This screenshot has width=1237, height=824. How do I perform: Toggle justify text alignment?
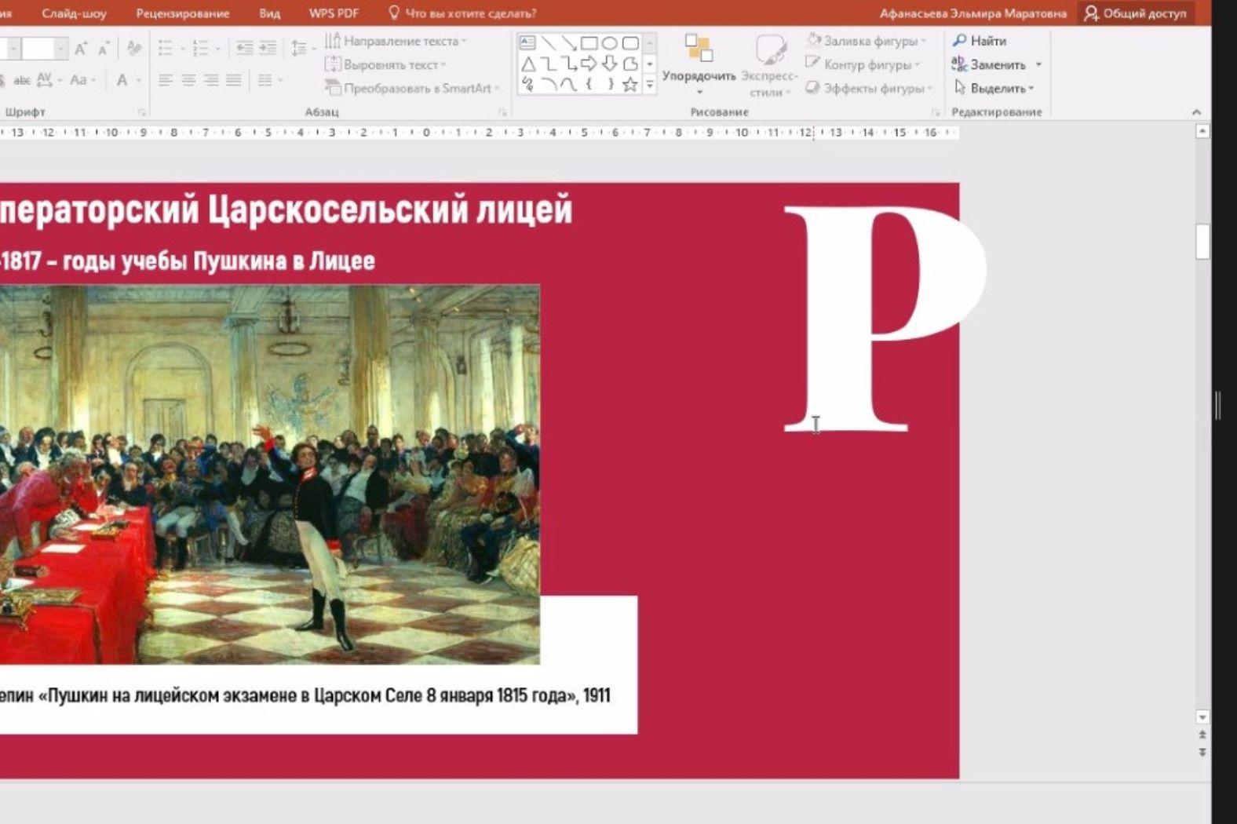[x=234, y=80]
